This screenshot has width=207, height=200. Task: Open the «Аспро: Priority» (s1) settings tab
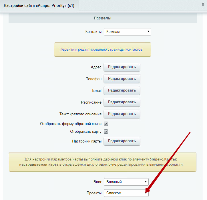39,5
